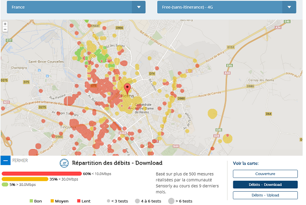Click the blue minus icon next to FERMER
The height and width of the screenshot is (205, 306).
tap(5, 161)
